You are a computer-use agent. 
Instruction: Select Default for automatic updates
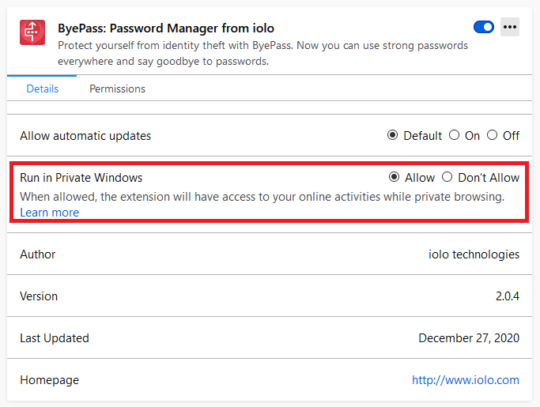(x=392, y=135)
